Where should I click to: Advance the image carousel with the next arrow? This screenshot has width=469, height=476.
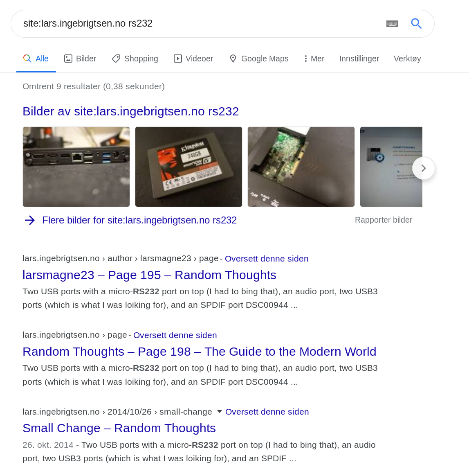424,168
